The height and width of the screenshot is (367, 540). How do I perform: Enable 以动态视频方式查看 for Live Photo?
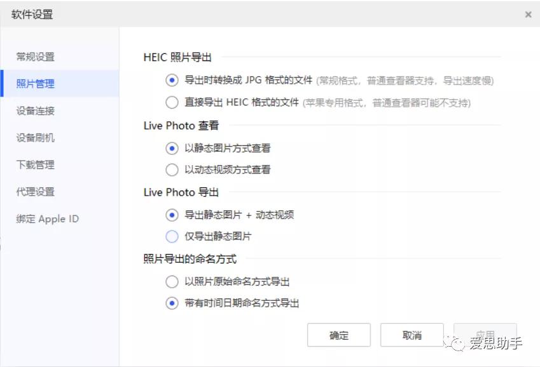pyautogui.click(x=171, y=170)
